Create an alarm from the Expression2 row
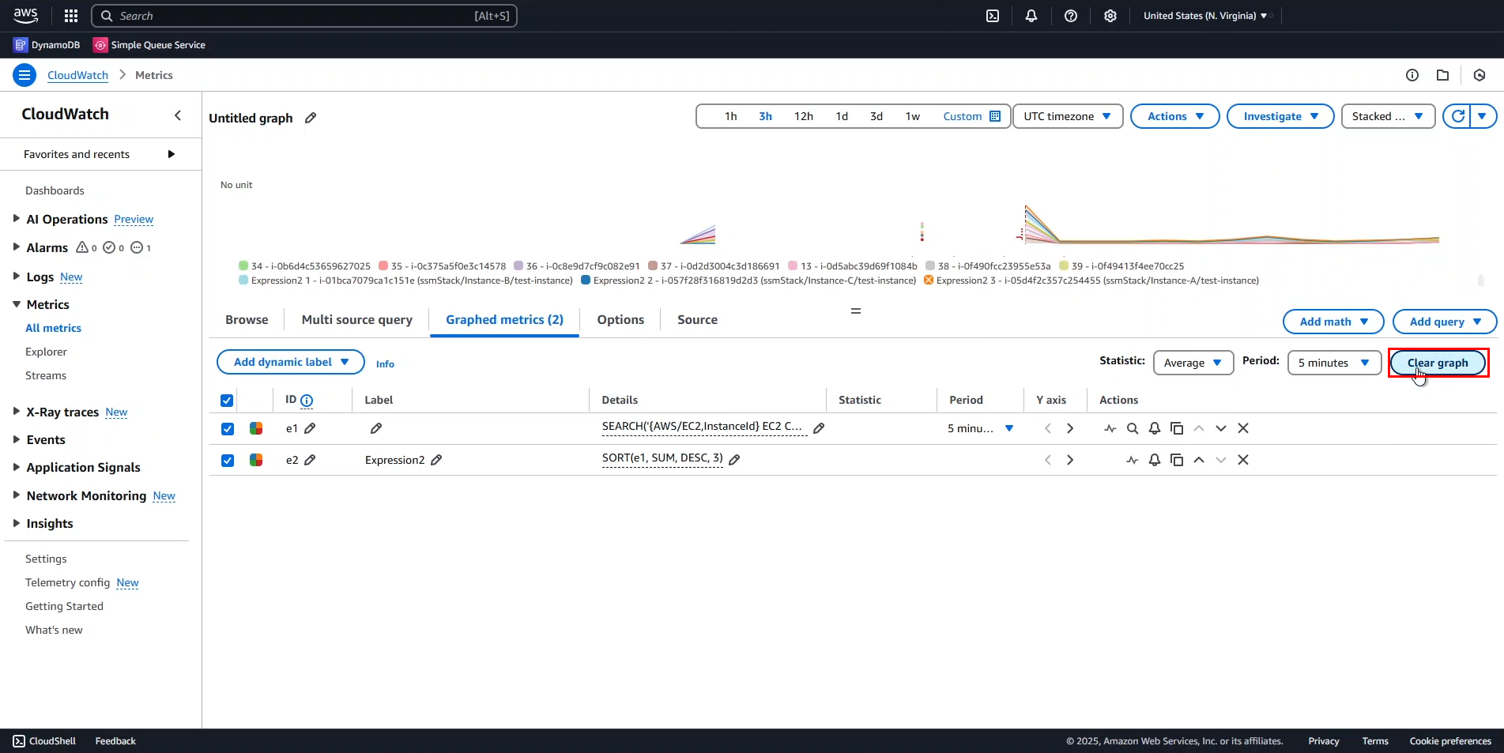1504x753 pixels. [x=1154, y=460]
